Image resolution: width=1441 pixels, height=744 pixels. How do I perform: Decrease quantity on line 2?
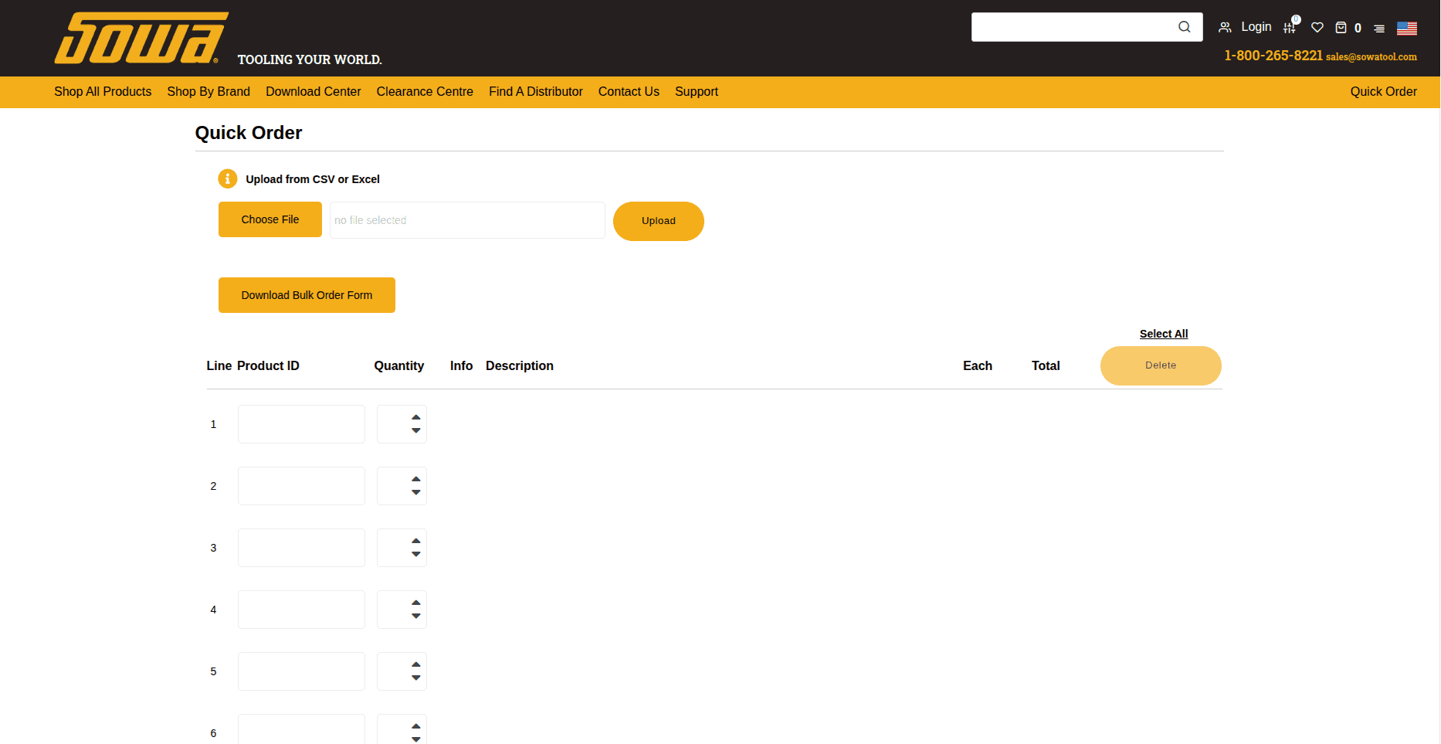click(x=416, y=492)
